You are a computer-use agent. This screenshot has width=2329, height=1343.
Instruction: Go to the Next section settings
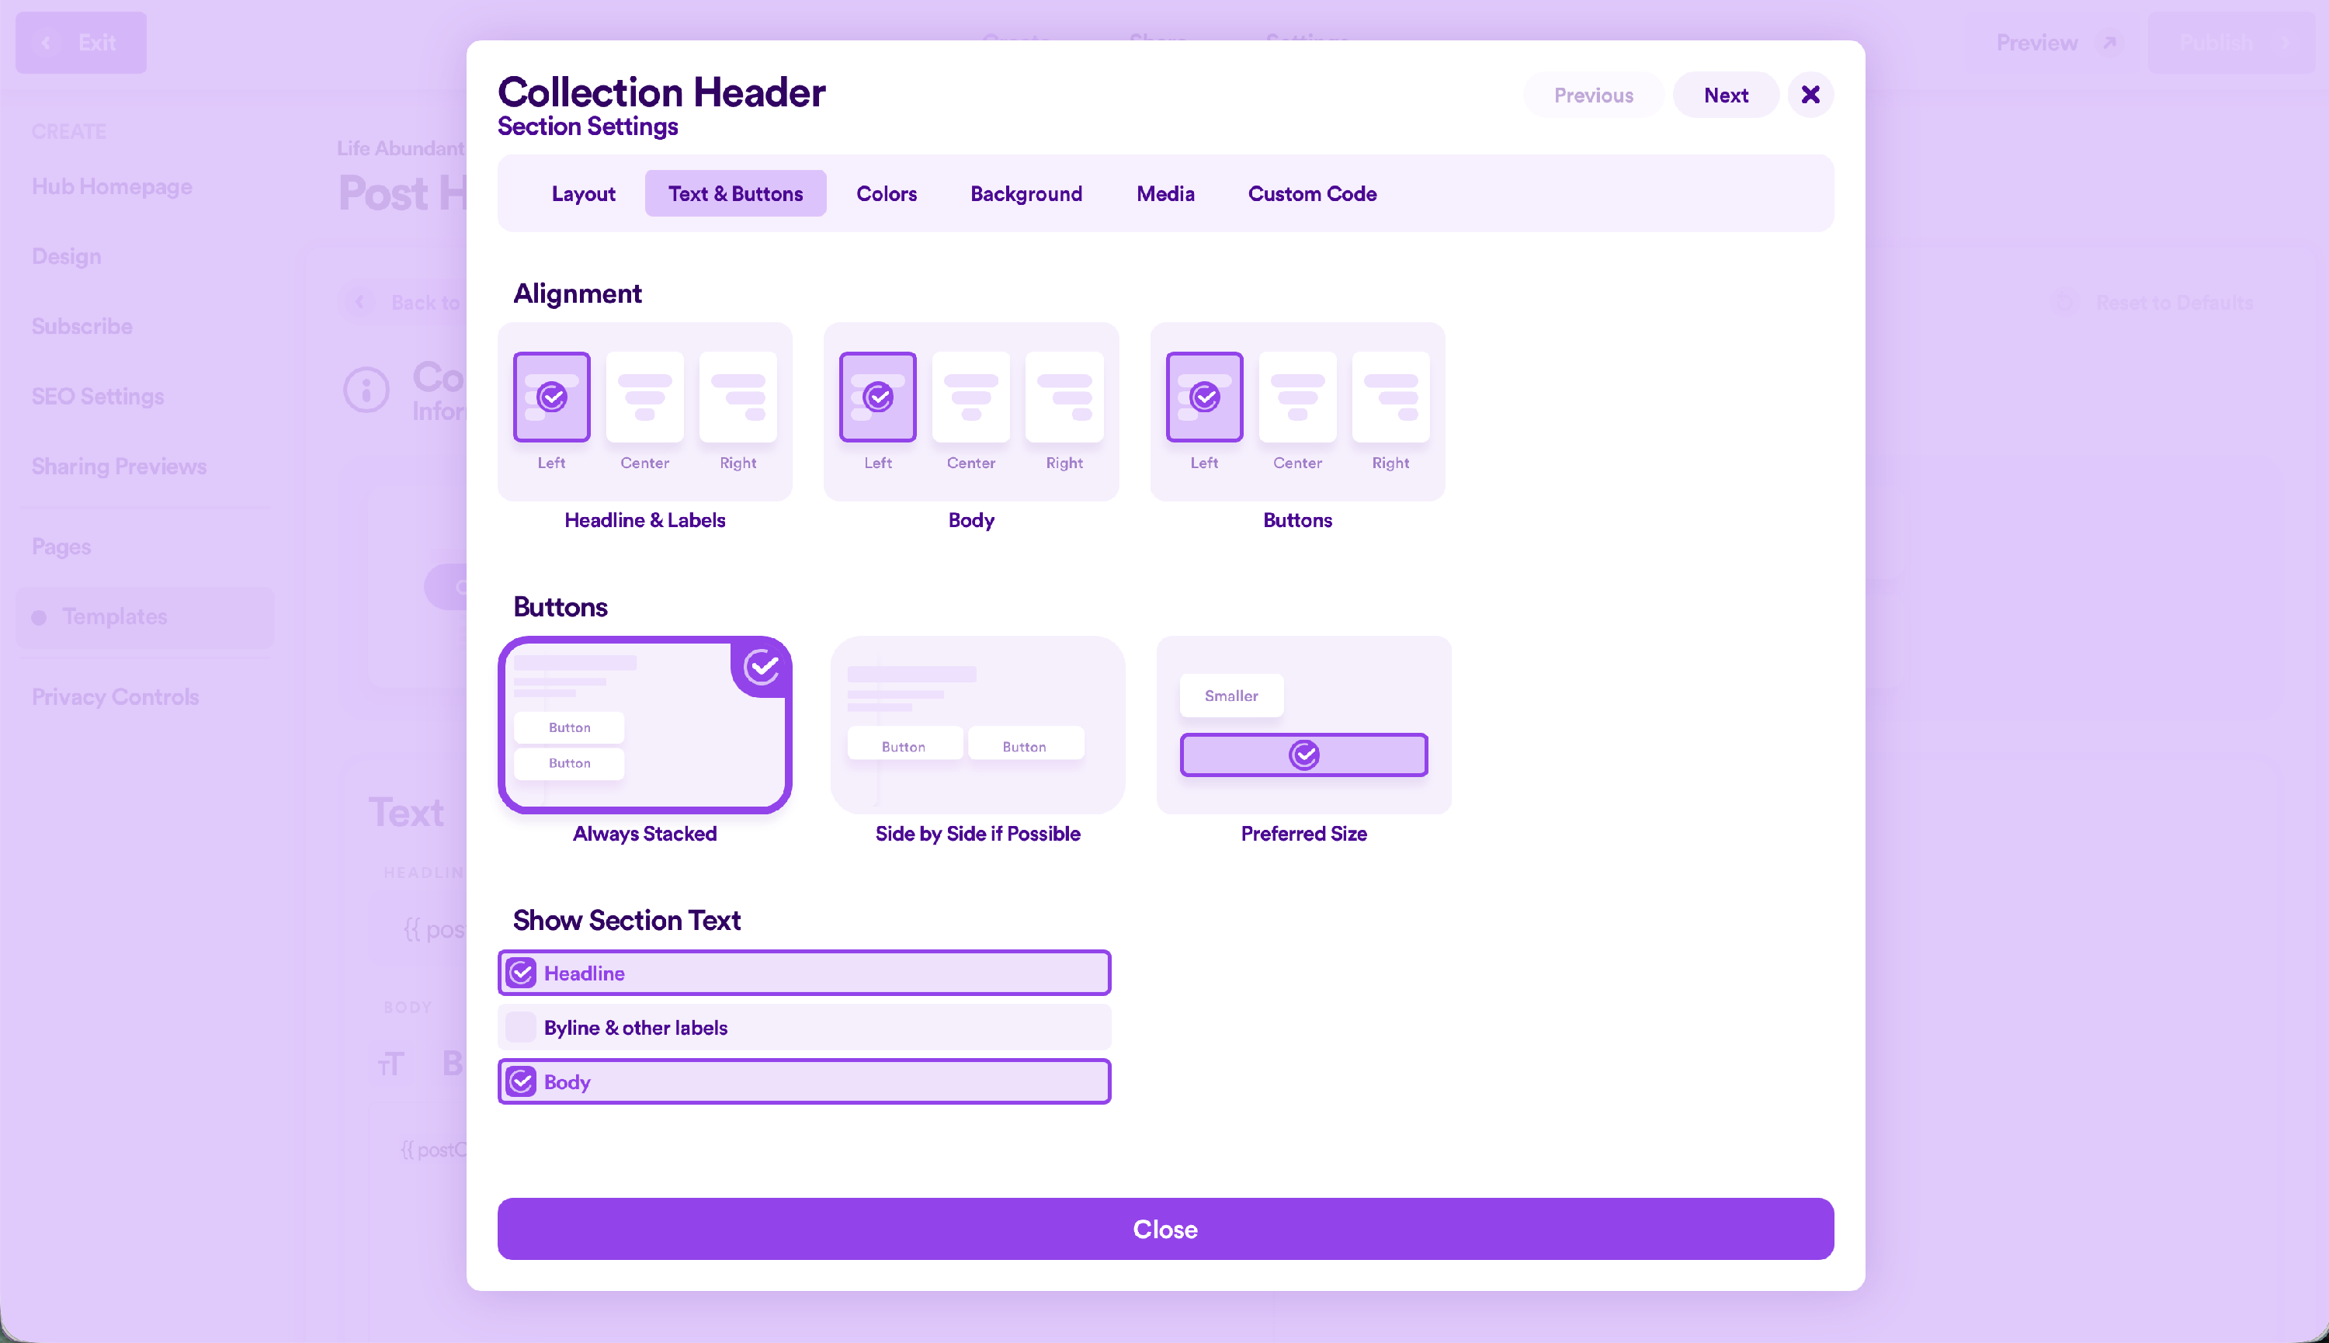click(x=1726, y=95)
